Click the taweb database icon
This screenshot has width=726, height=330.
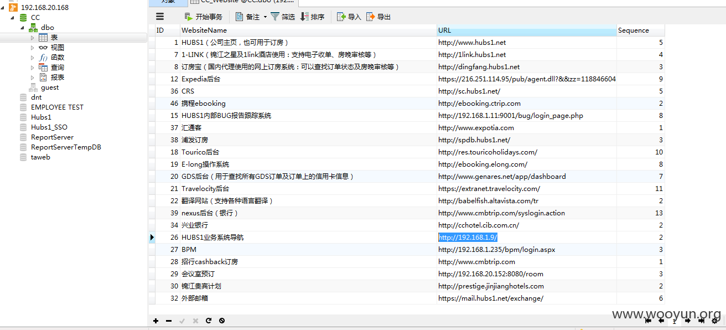point(23,157)
